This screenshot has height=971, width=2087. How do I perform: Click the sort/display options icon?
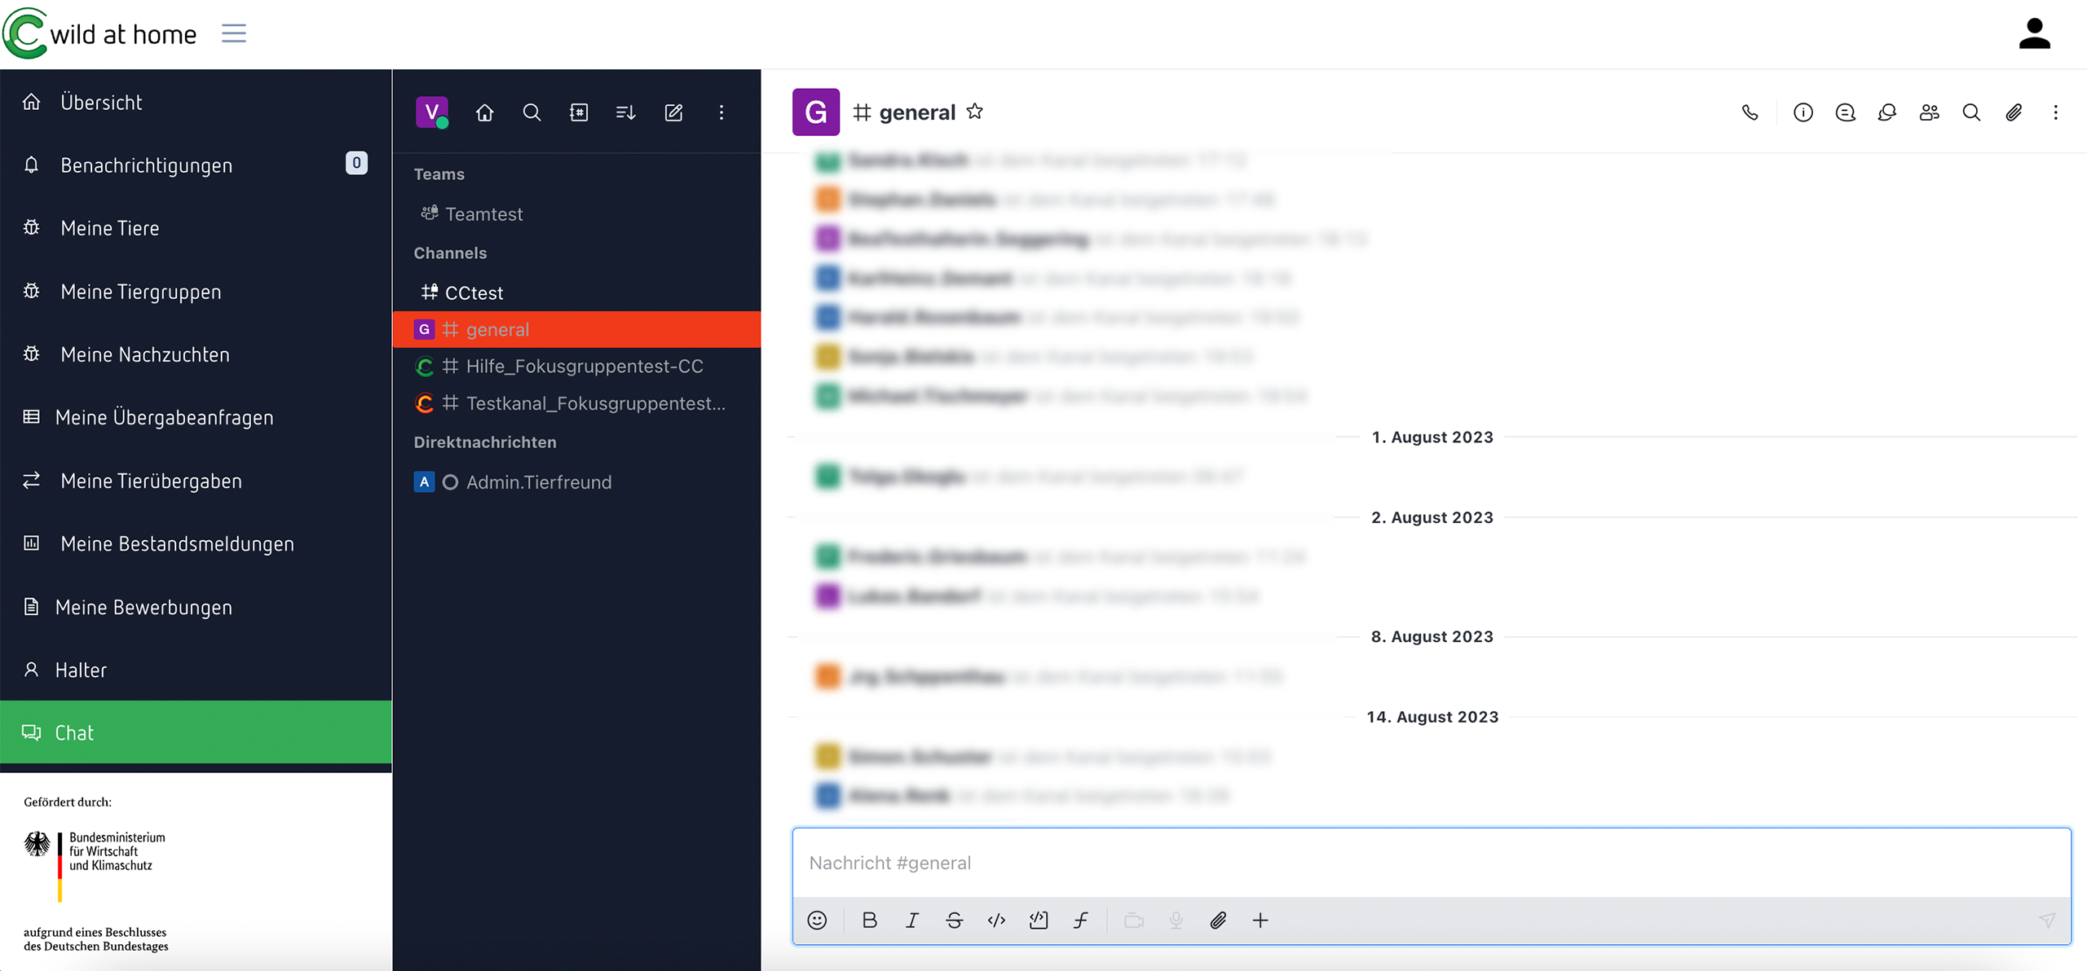(625, 112)
